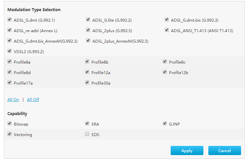The width and height of the screenshot is (246, 159).
Task: Disable Profile12a VDSL profile
Action: click(x=87, y=72)
